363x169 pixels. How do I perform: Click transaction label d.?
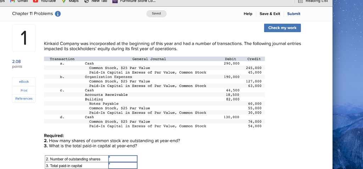click(x=61, y=117)
